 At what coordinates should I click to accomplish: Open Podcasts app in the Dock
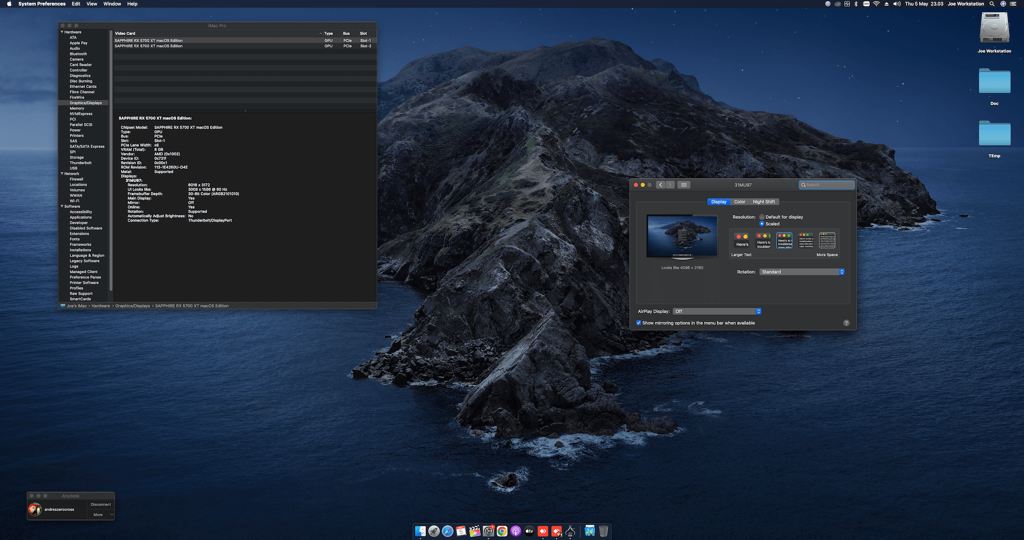point(516,531)
